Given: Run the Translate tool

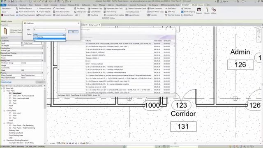Looking at the screenshot, I should [152, 15].
